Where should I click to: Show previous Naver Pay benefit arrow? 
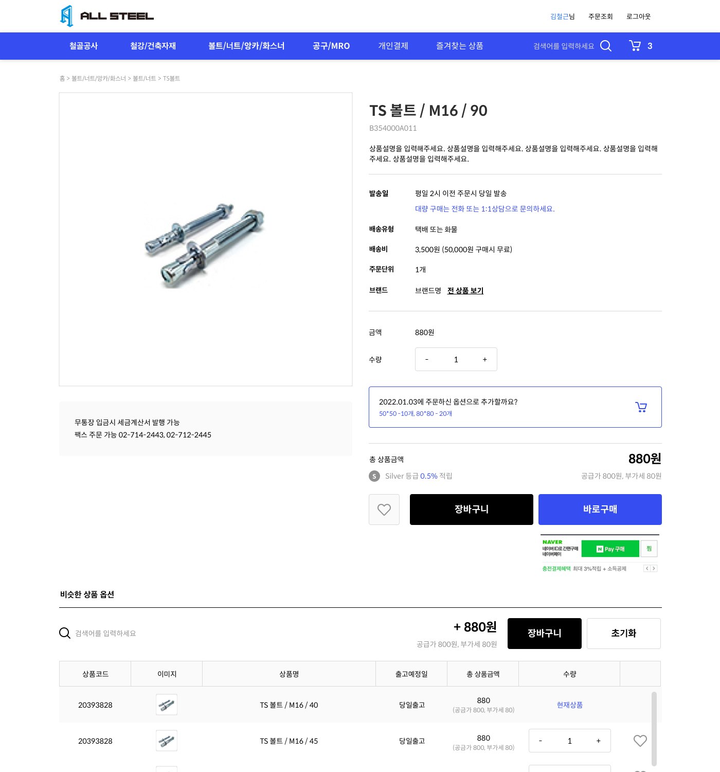[x=647, y=569]
